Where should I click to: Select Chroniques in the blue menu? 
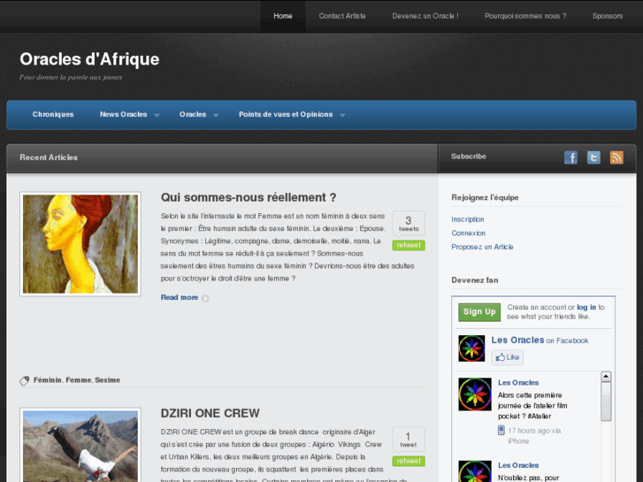(x=53, y=114)
